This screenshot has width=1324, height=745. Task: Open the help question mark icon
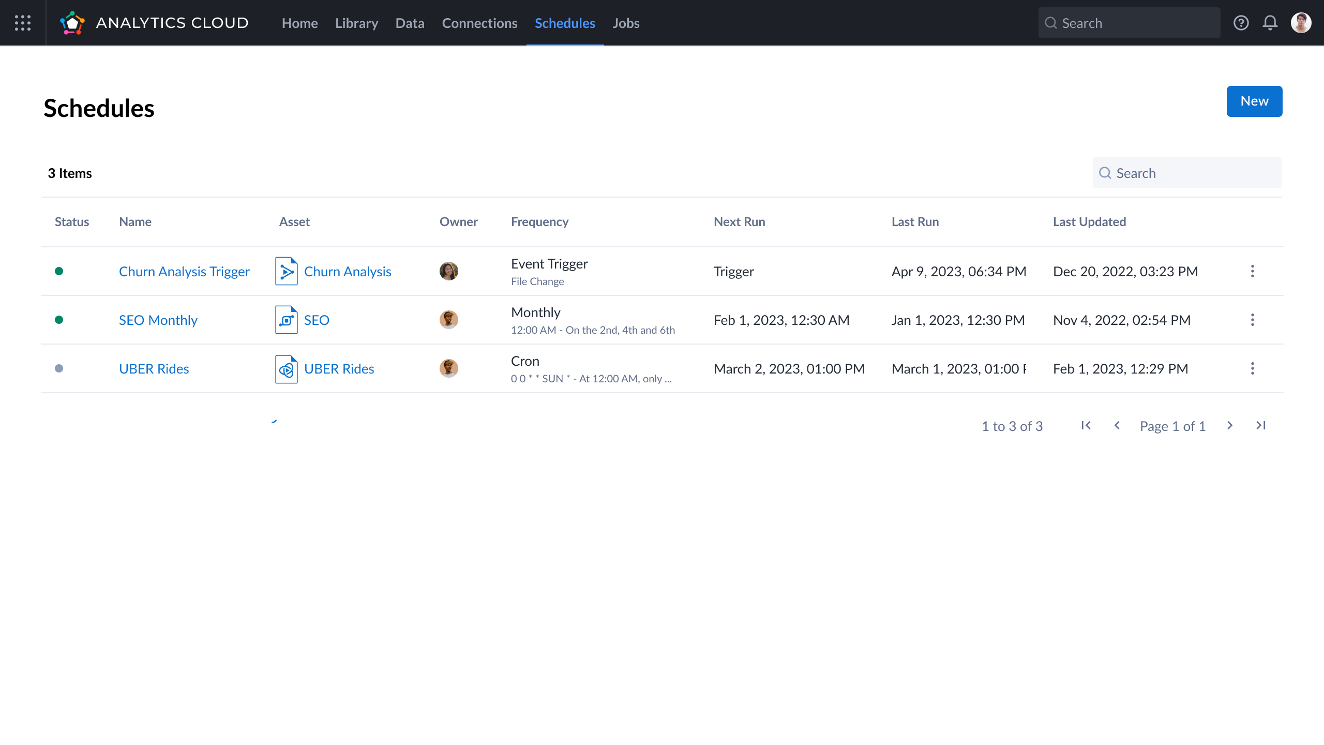[x=1241, y=23]
